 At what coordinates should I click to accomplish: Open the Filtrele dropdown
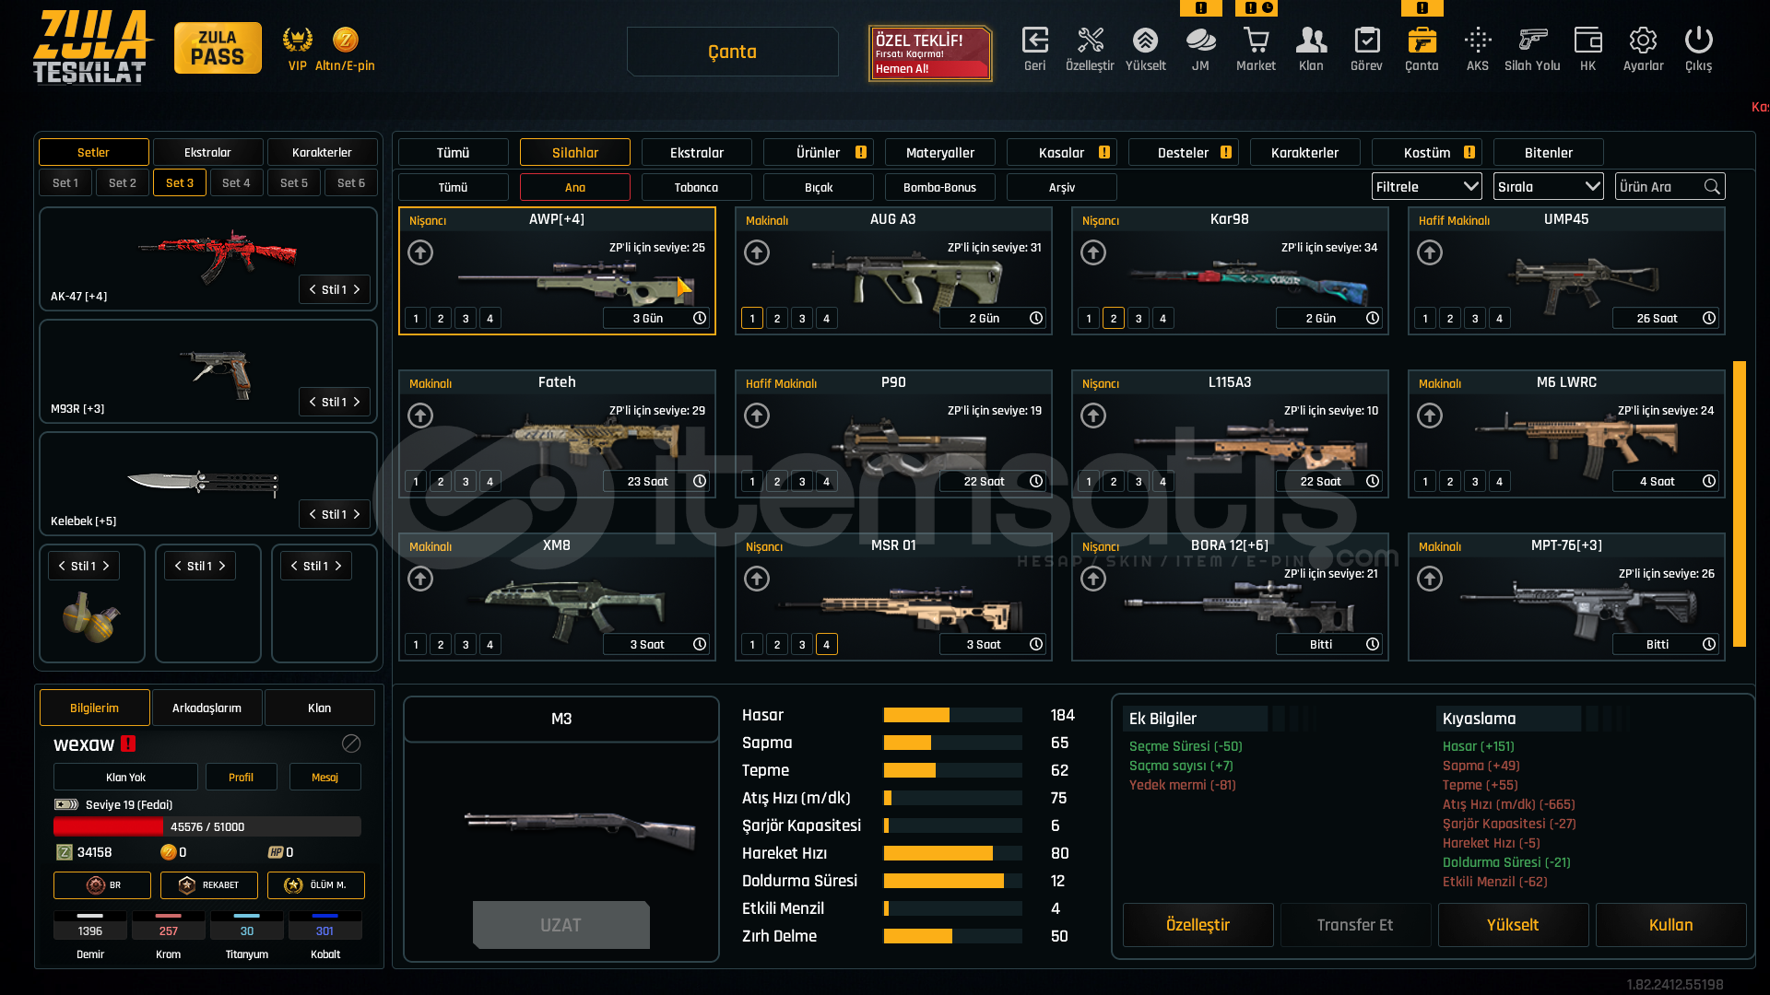pos(1426,187)
